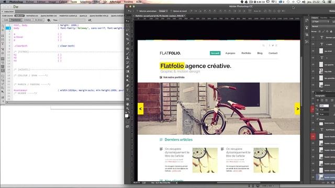Viewport: 335px width, 188px height.
Task: Select the Zoom tool in Photoshop
Action: (x=128, y=109)
